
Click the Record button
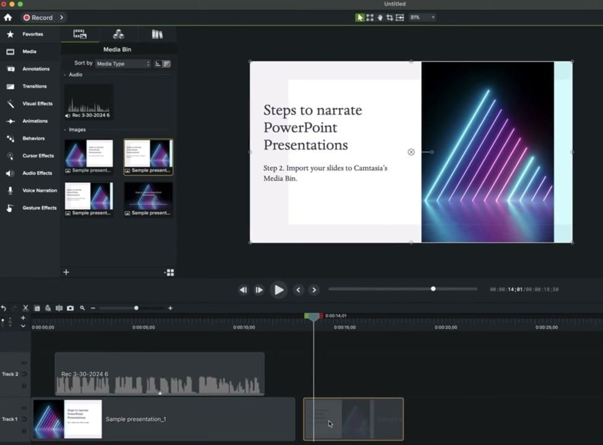[x=38, y=17]
